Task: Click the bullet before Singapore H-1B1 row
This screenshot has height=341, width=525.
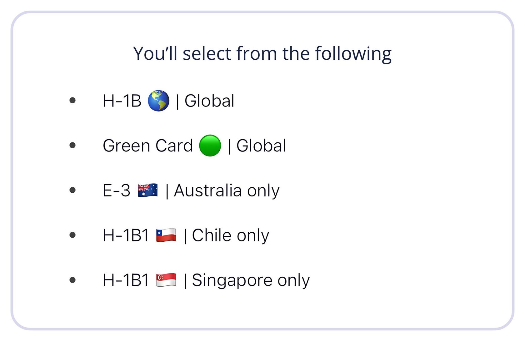Action: click(72, 280)
